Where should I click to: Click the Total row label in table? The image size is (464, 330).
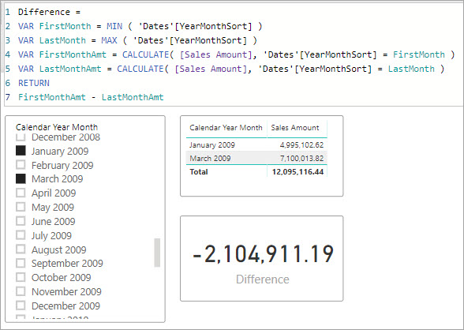199,171
